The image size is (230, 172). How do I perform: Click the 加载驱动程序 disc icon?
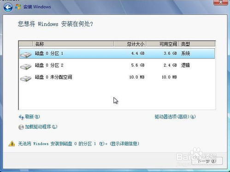click(x=21, y=127)
